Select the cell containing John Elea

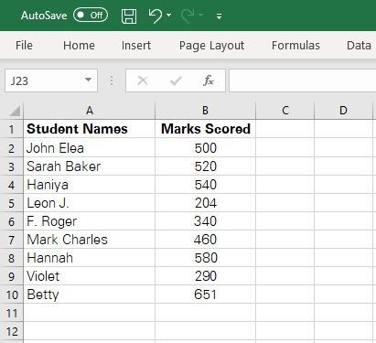click(90, 148)
